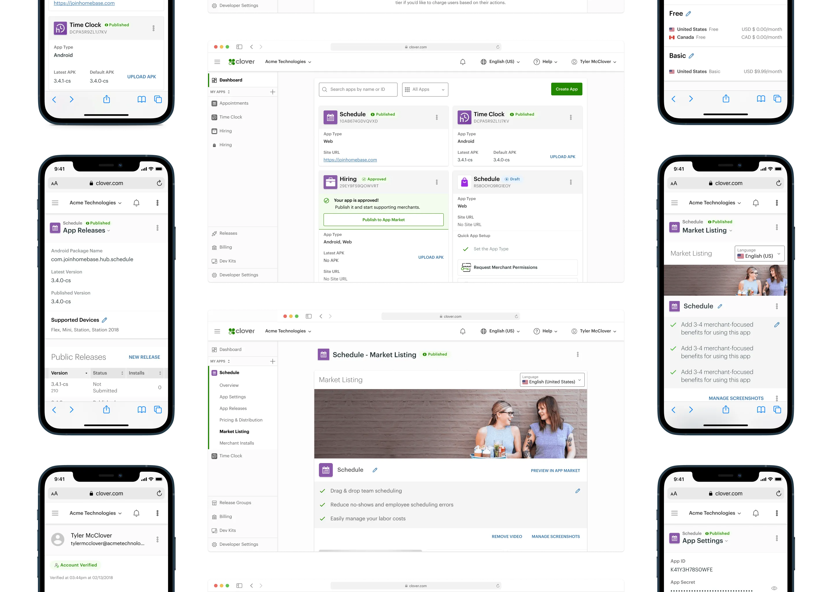This screenshot has width=832, height=592.
Task: Tap the share icon on the App Releases phone
Action: point(106,409)
